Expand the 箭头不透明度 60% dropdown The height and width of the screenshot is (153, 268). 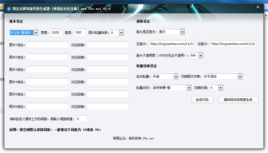pyautogui.click(x=201, y=56)
